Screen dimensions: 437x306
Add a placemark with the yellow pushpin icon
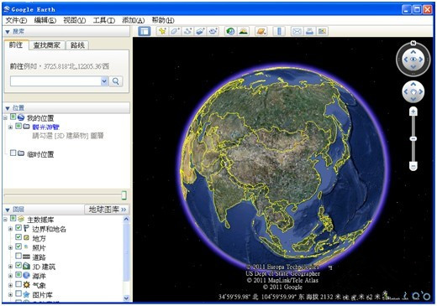(162, 31)
